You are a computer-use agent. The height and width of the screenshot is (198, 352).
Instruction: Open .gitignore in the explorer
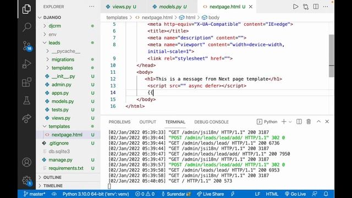tap(59, 143)
